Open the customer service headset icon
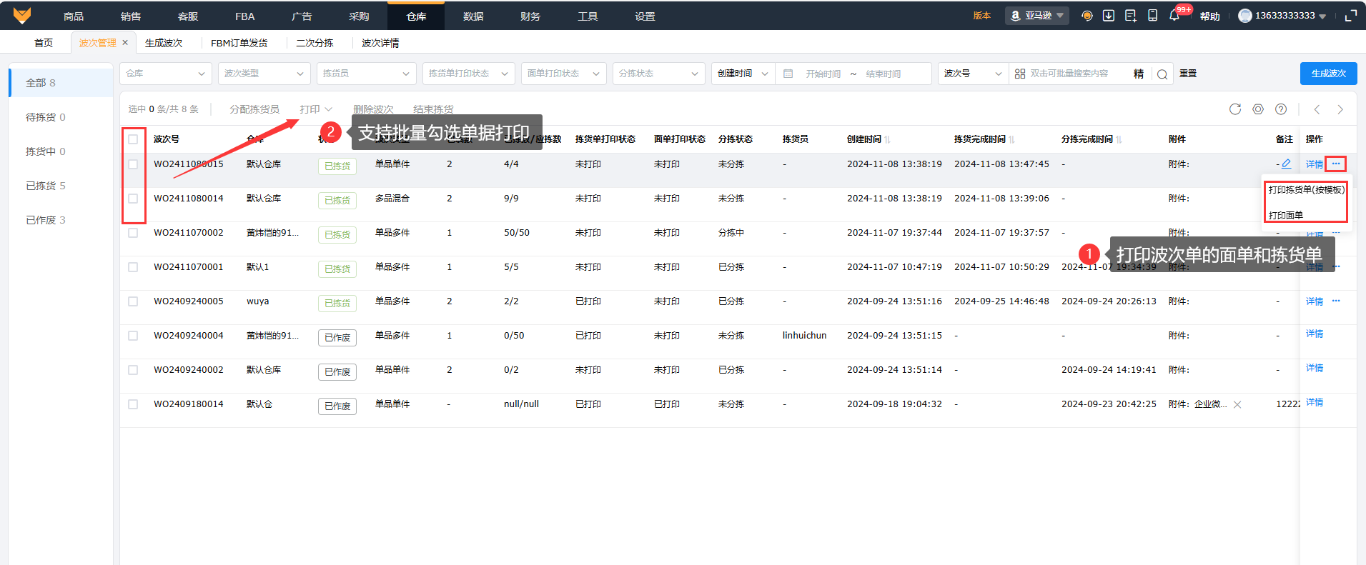 [x=1087, y=16]
